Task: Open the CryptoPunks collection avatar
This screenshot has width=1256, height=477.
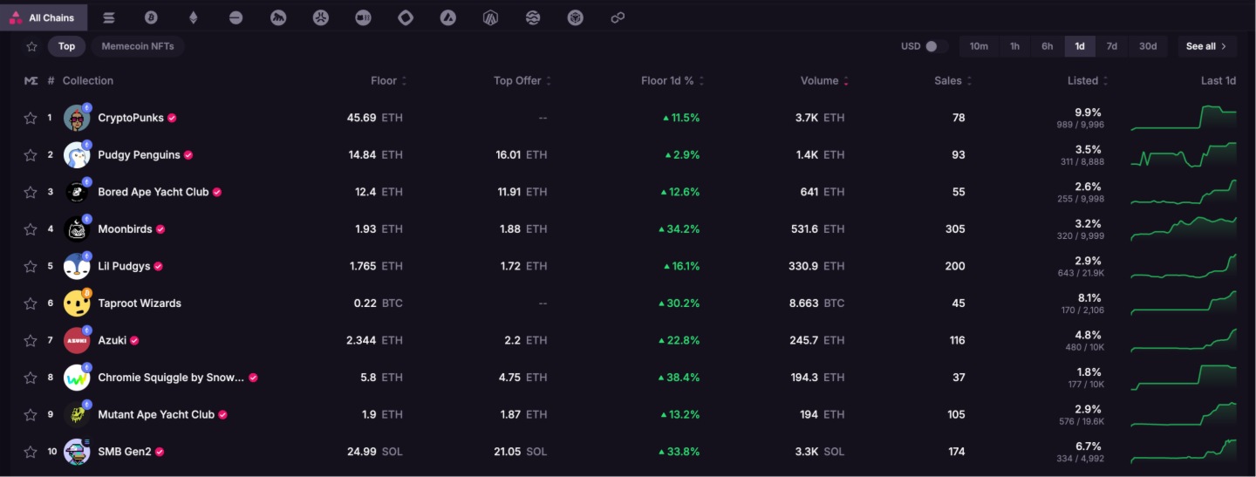Action: pos(77,118)
